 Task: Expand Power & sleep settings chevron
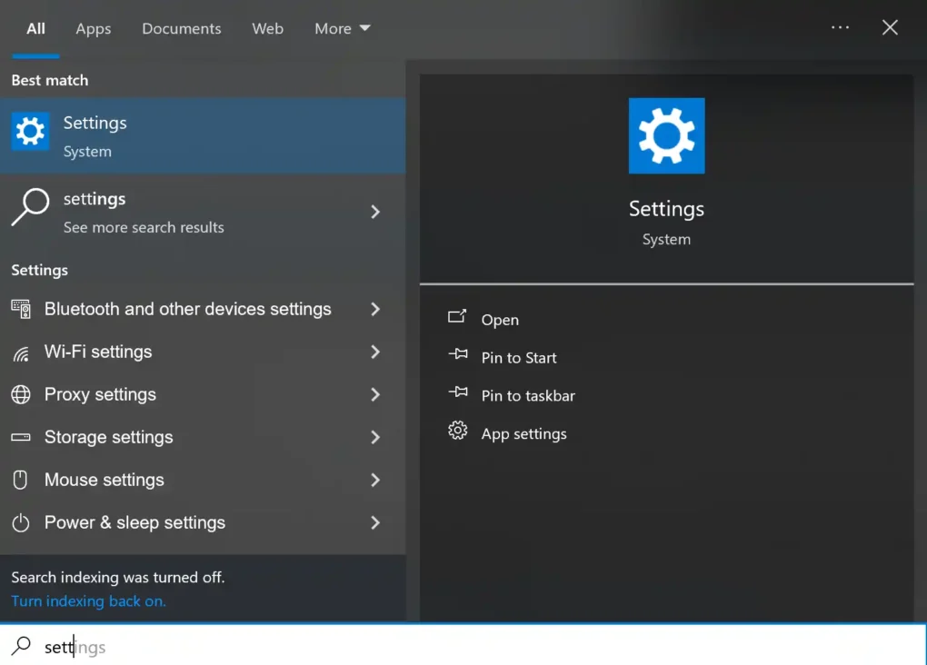click(375, 522)
